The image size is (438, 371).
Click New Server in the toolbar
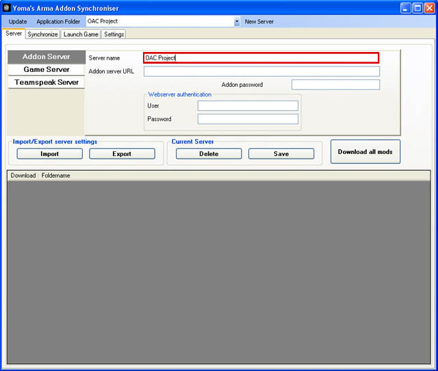click(x=259, y=21)
